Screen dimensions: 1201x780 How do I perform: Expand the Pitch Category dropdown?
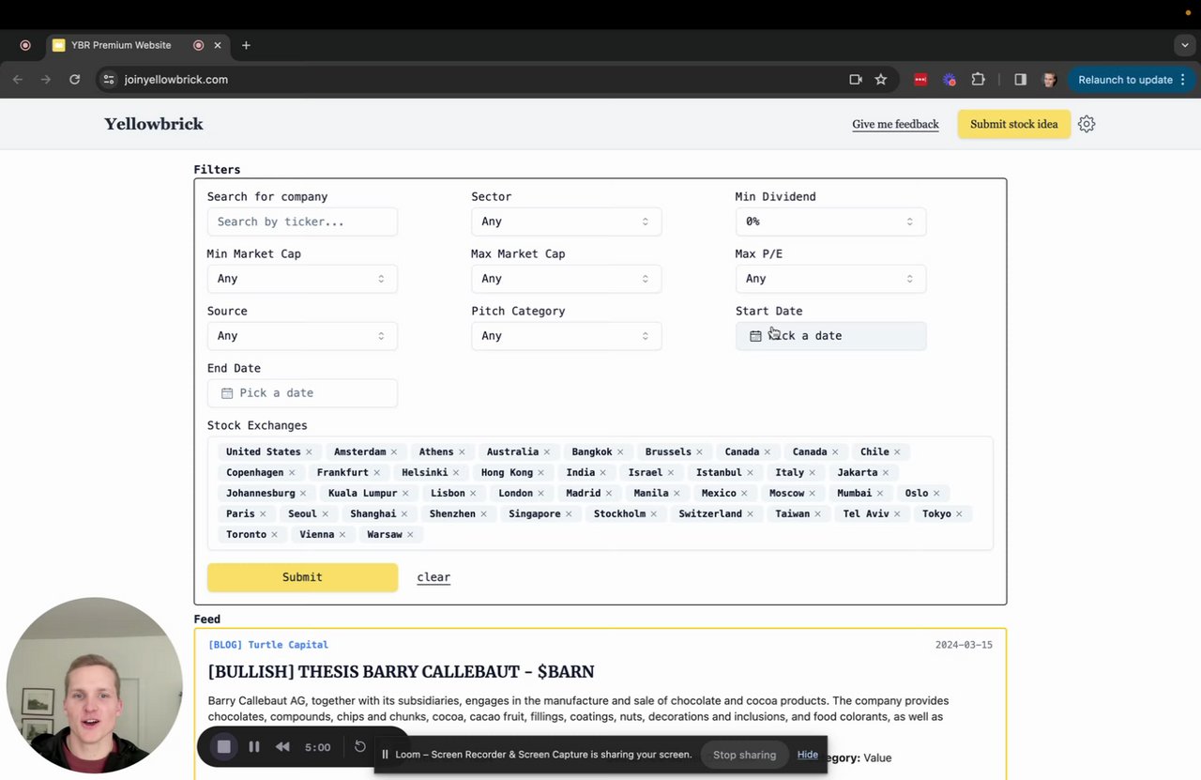click(x=566, y=336)
